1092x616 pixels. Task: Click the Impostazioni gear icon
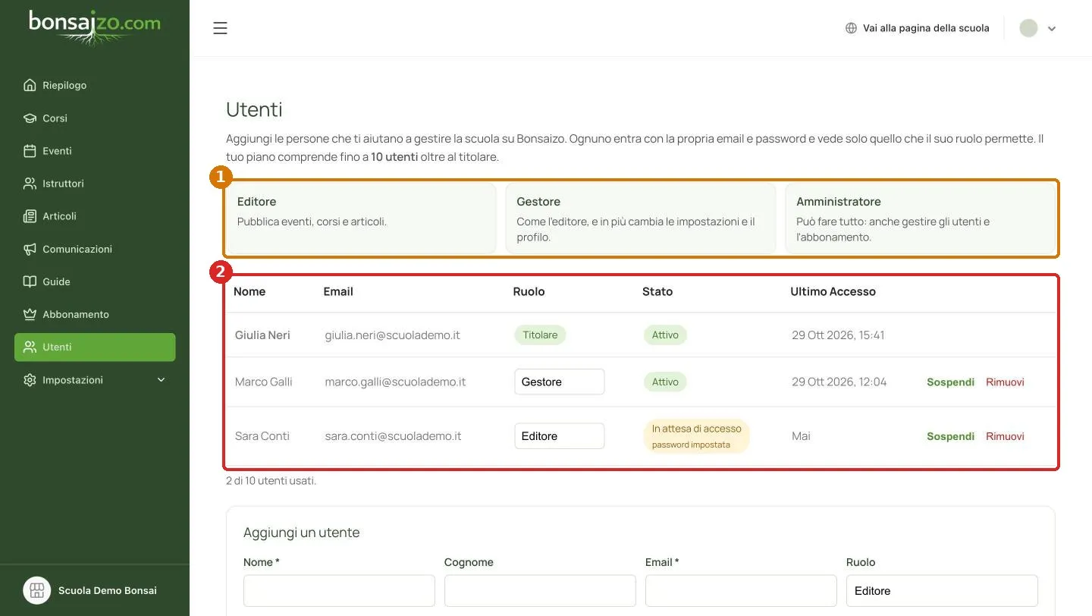(30, 379)
